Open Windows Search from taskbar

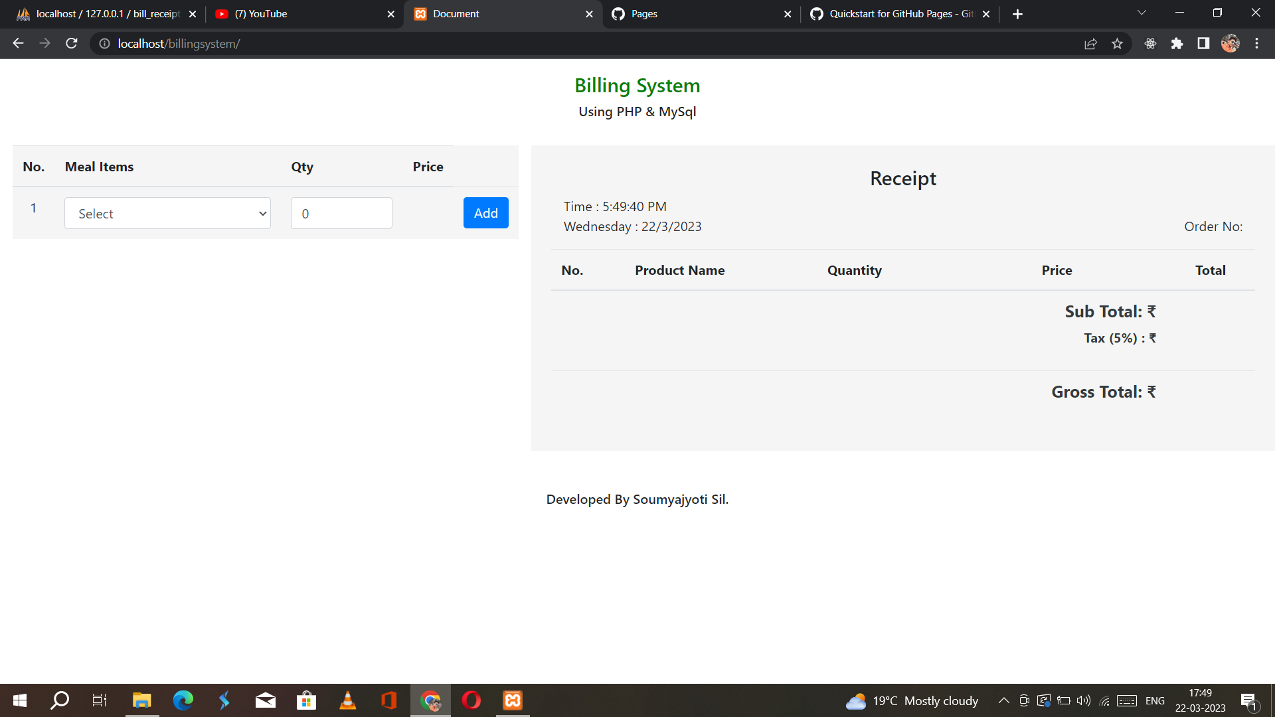(x=59, y=700)
